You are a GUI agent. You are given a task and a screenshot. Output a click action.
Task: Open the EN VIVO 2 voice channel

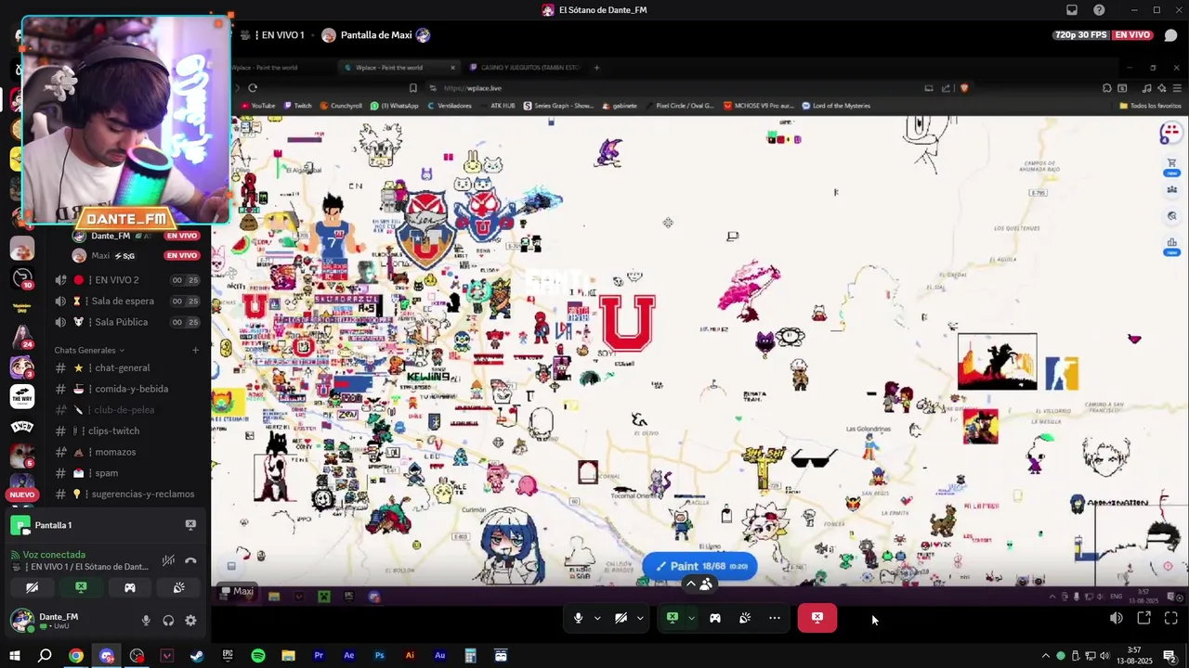click(117, 280)
